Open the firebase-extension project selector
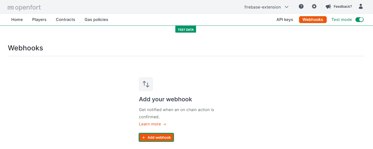Screen dimensions: 373x149 coord(262,7)
